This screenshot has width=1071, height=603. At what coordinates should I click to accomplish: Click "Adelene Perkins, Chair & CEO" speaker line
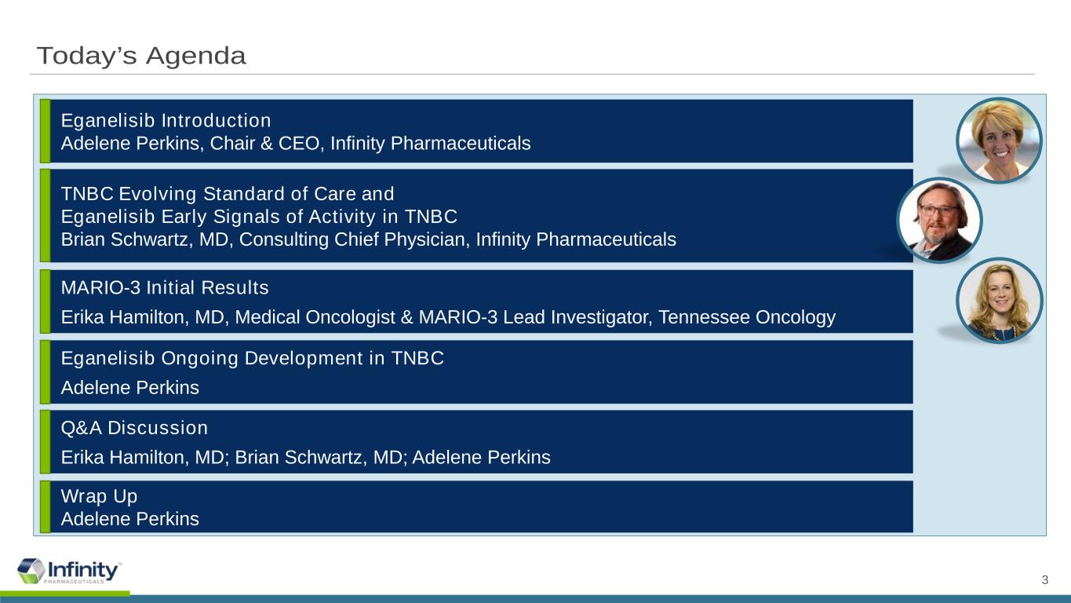[296, 144]
